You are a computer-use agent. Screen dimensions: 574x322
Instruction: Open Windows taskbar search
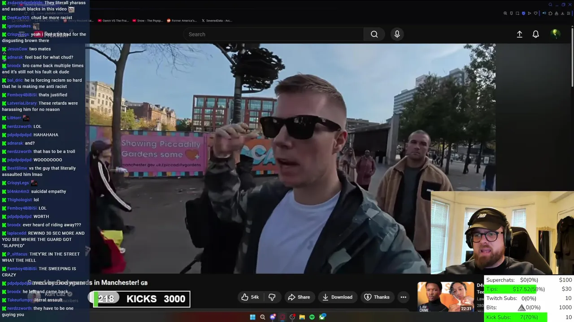coord(262,317)
